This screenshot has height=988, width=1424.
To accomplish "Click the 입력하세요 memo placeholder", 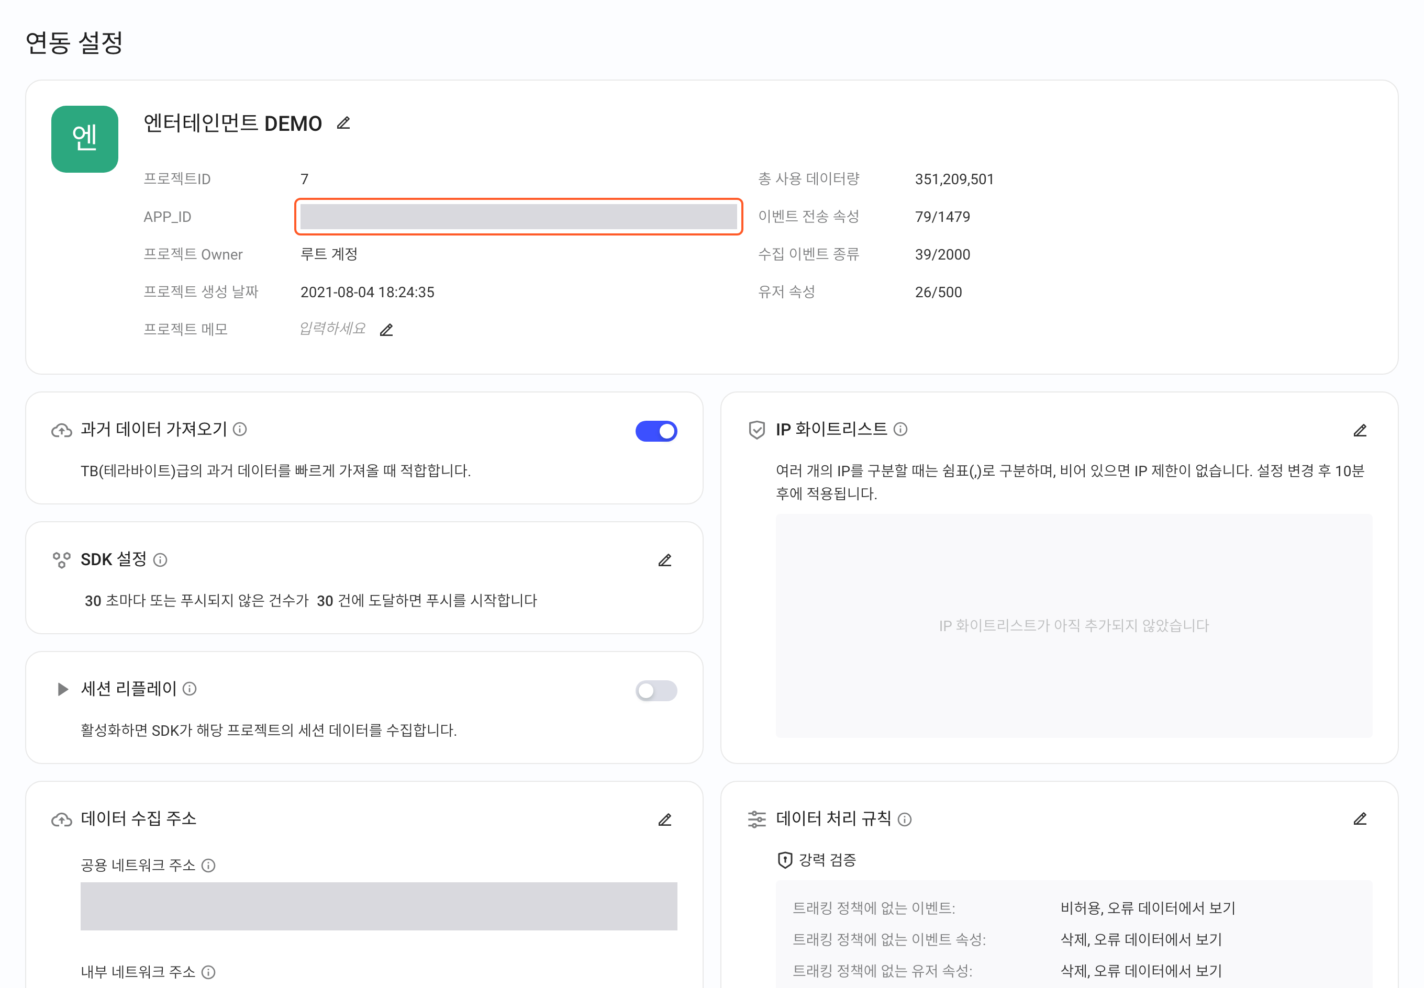I will coord(332,328).
